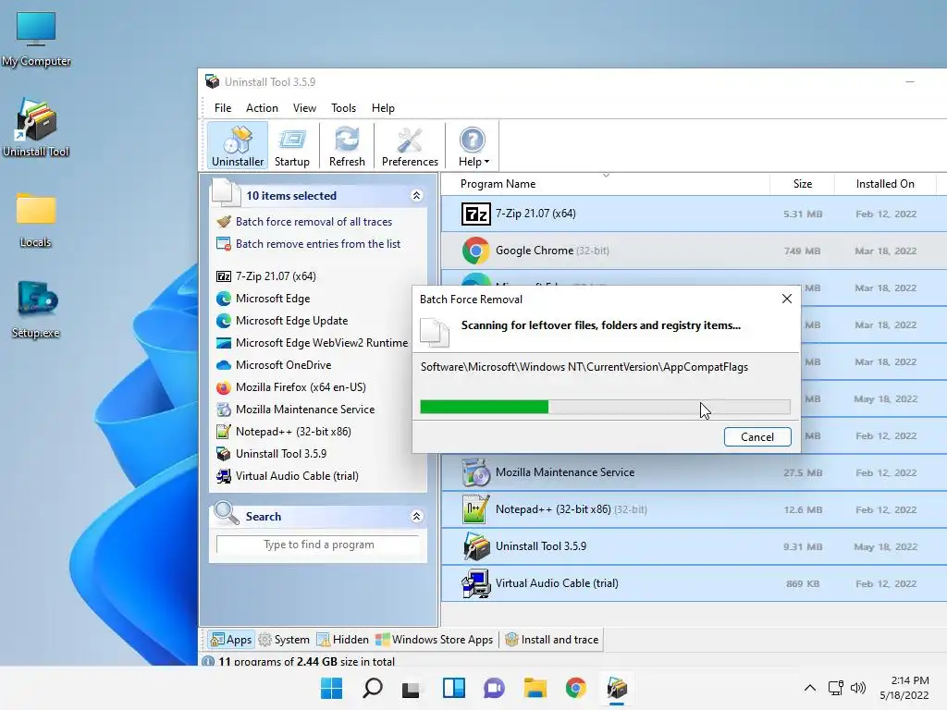Select Uninstall Tool 3.5.9 sidebar entry
This screenshot has height=710, width=947.
click(271, 454)
